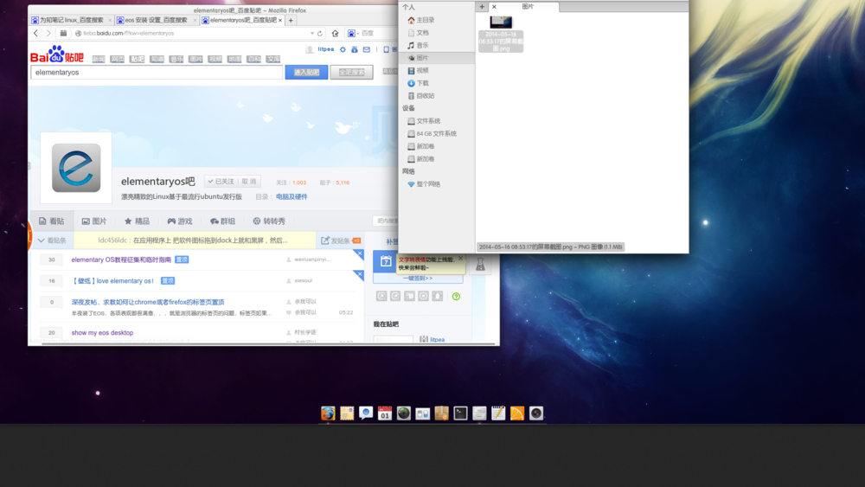Select the 群组 forum tab
Viewport: 865px width, 487px height.
tap(223, 221)
